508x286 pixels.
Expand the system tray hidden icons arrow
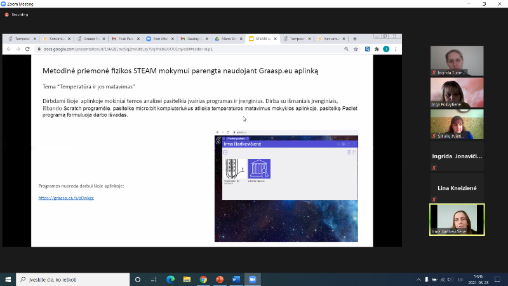pos(418,280)
